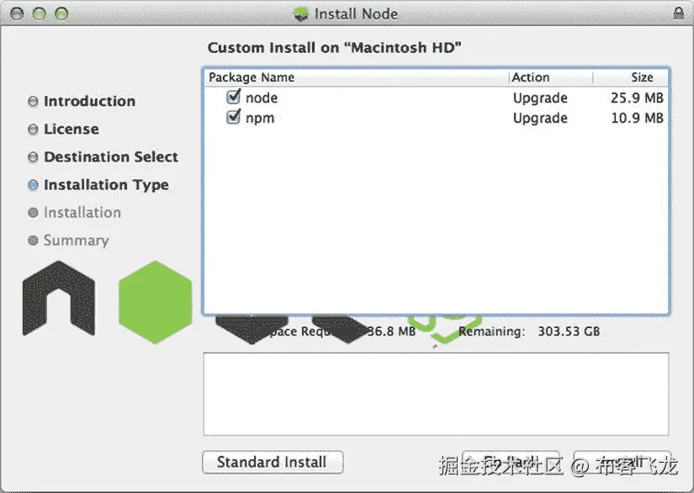Select the npm package row name

tap(260, 119)
